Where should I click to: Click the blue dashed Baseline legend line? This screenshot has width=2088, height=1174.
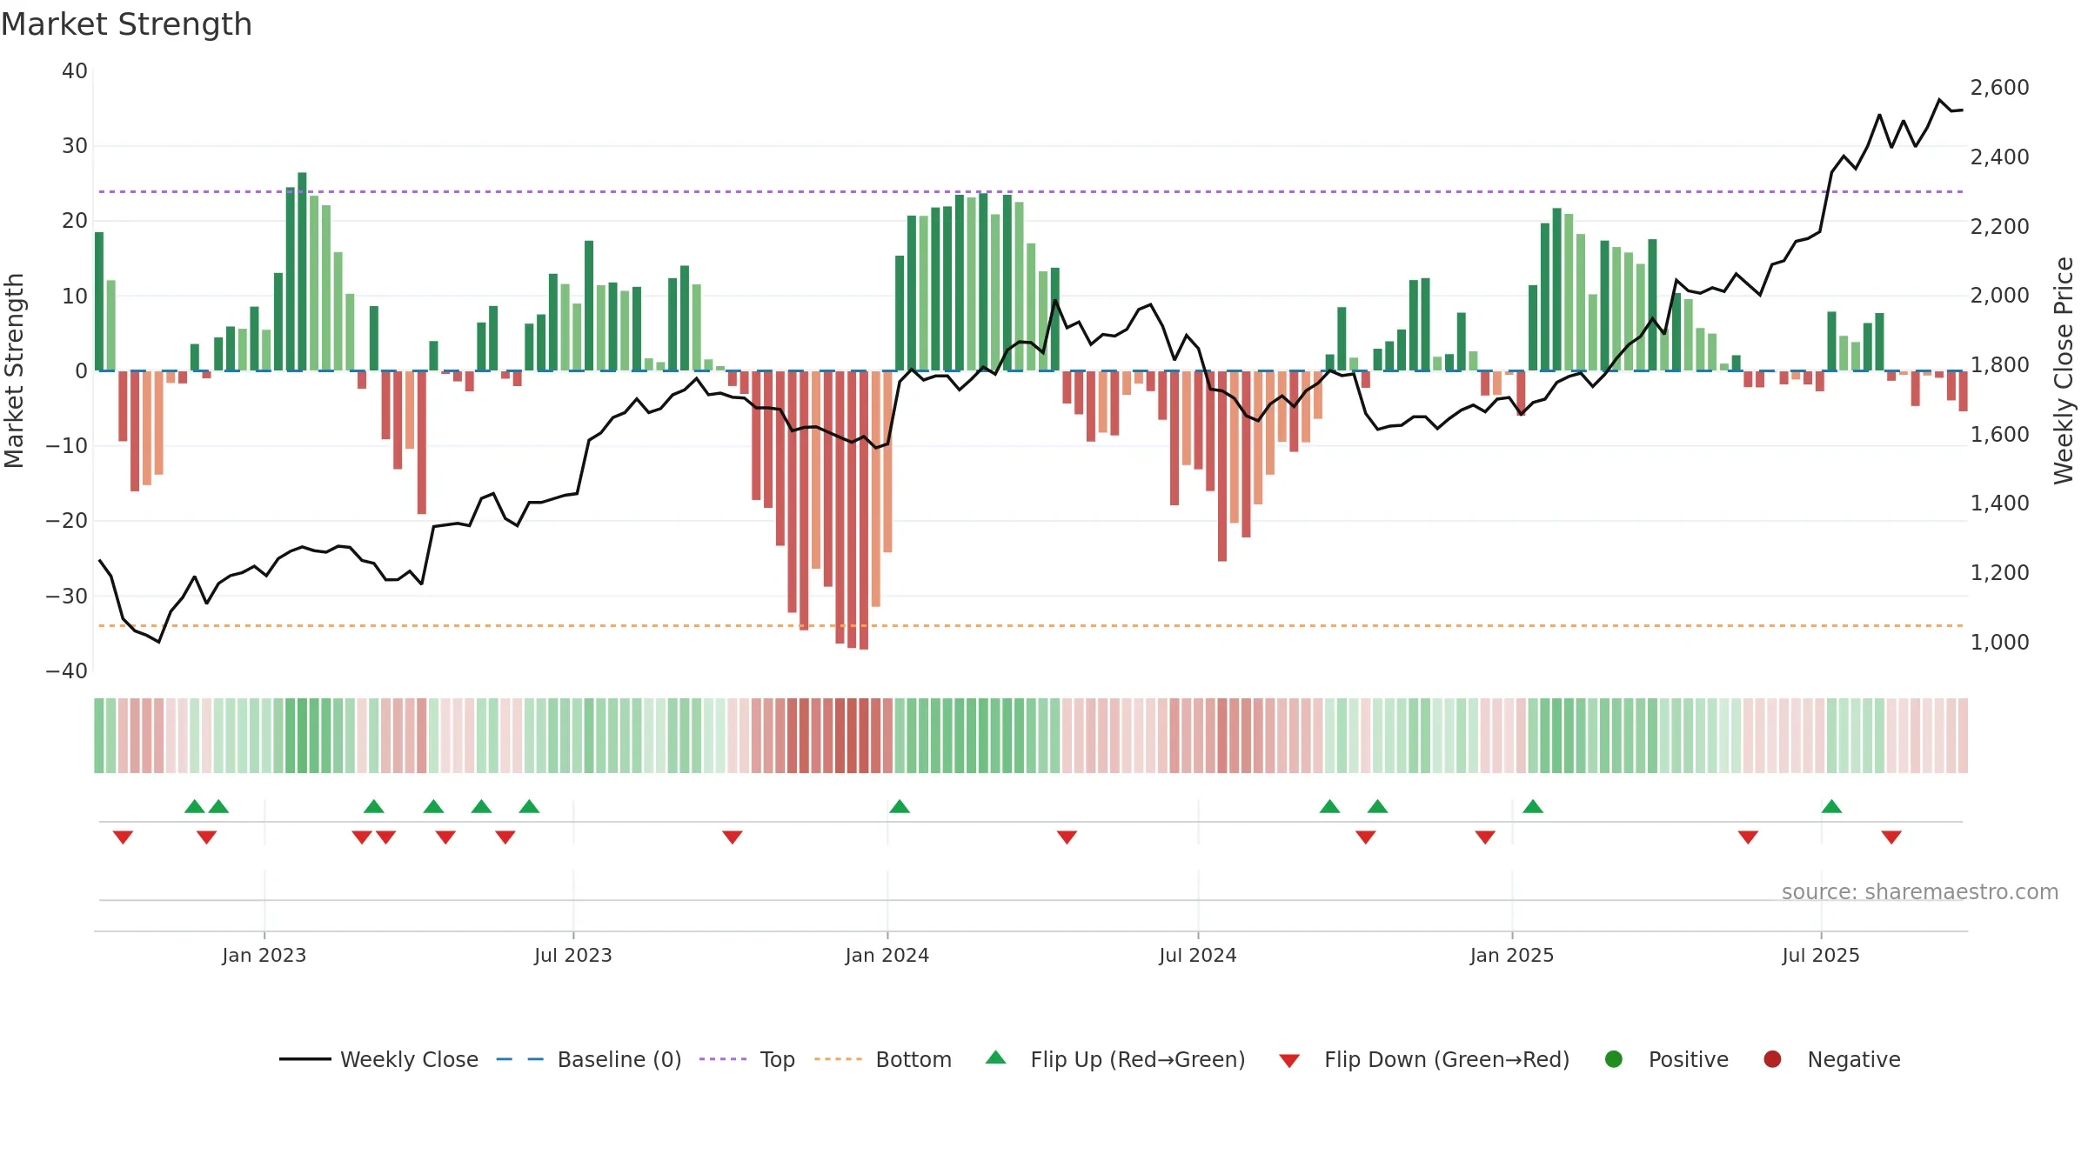(519, 1059)
